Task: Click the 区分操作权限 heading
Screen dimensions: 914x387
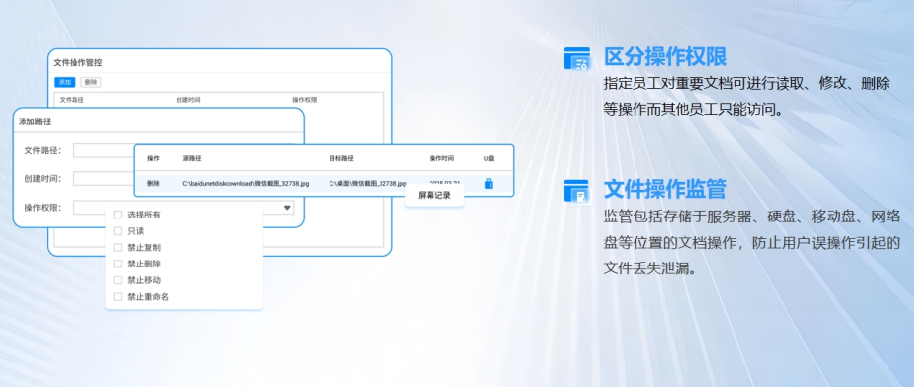Action: pos(665,57)
